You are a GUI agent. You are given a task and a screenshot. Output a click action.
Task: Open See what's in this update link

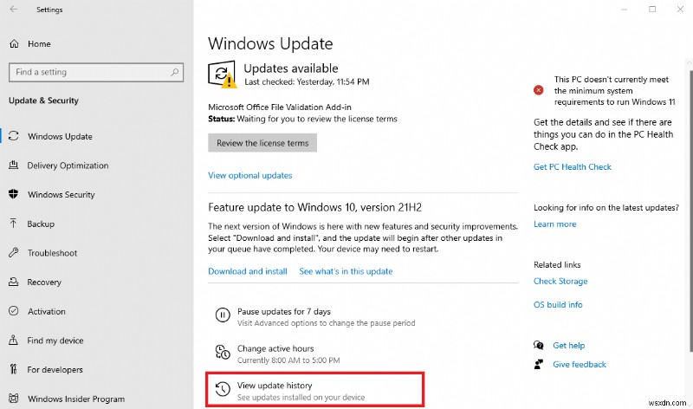coord(346,271)
